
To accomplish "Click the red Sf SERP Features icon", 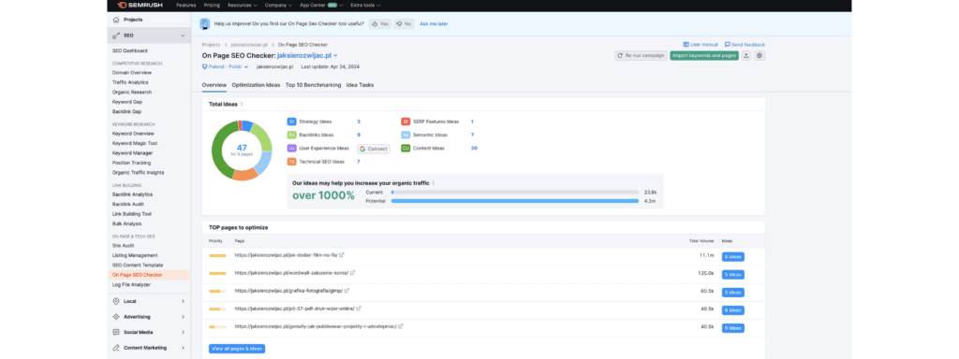I will 406,122.
